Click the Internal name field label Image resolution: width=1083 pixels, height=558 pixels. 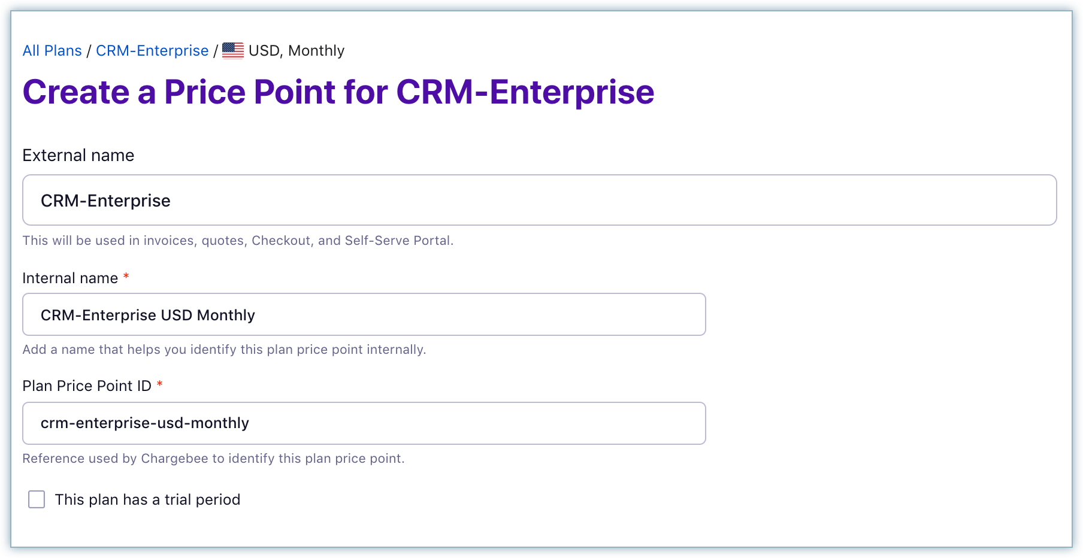70,278
